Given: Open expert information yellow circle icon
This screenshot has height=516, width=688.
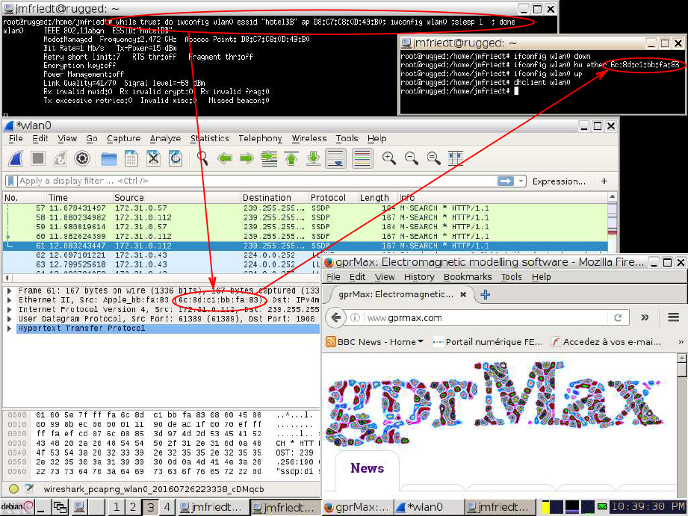Looking at the screenshot, I should pyautogui.click(x=13, y=488).
